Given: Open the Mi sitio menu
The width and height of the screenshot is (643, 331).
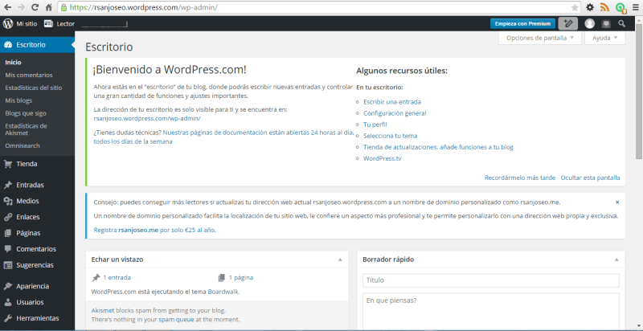Looking at the screenshot, I should coord(20,24).
